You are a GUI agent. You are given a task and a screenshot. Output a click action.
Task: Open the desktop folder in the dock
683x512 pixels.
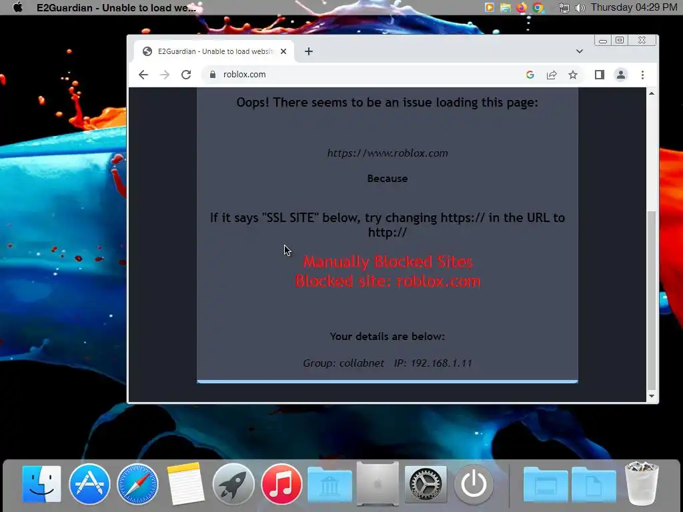546,485
